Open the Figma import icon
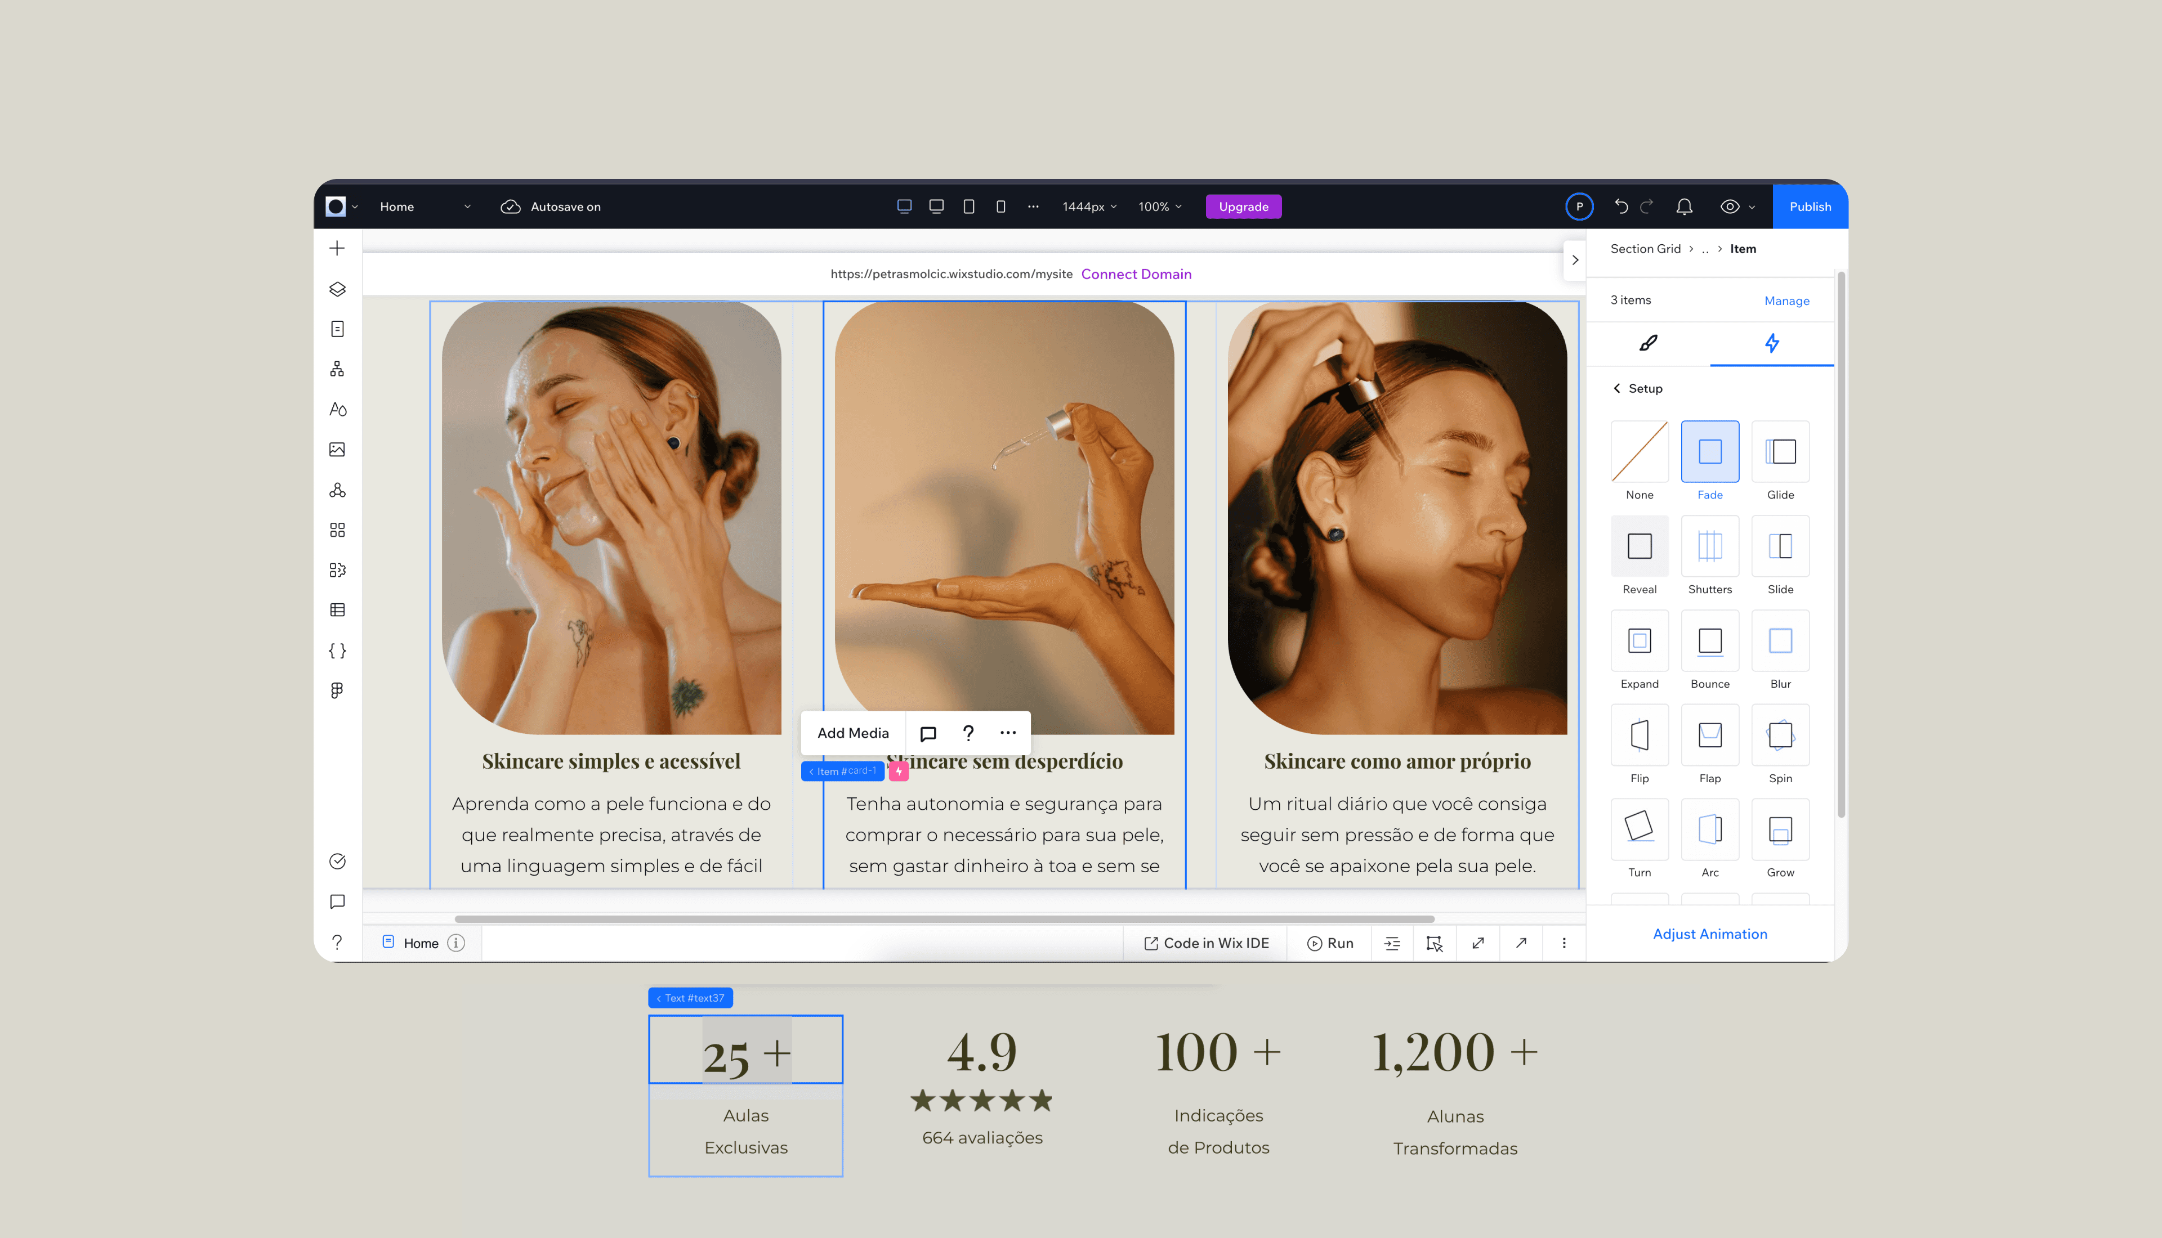This screenshot has width=2162, height=1238. 337,690
